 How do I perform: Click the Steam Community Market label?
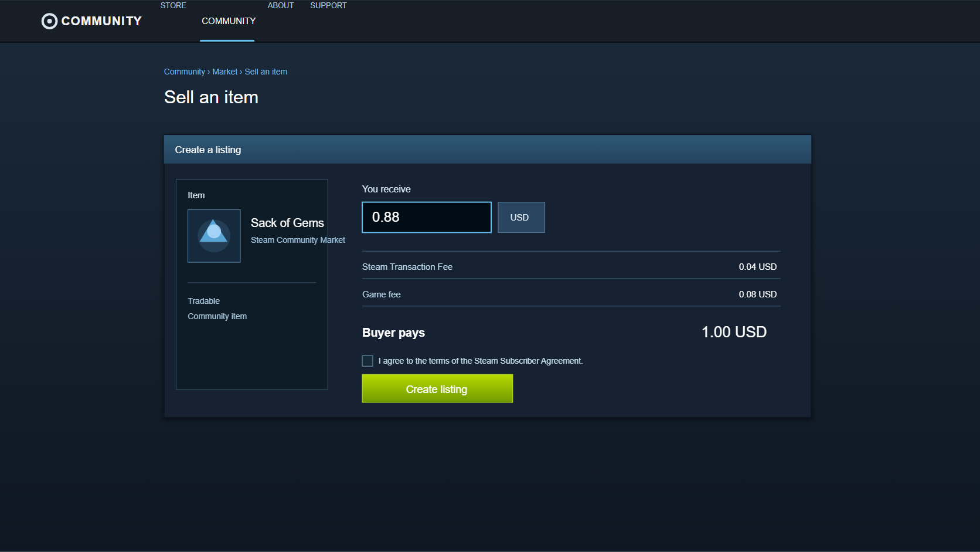point(298,240)
